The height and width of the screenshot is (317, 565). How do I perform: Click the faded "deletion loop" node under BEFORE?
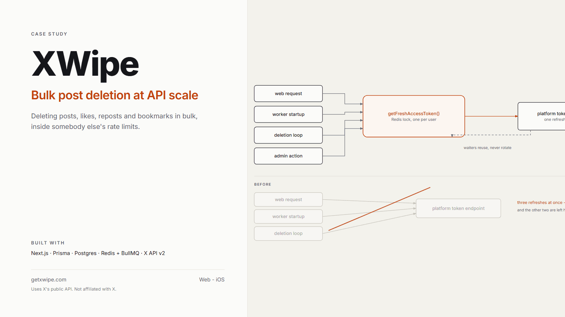pos(289,234)
